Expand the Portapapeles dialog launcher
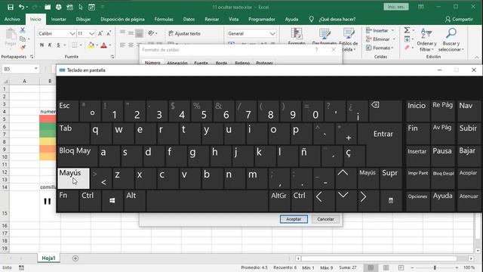 (32, 57)
